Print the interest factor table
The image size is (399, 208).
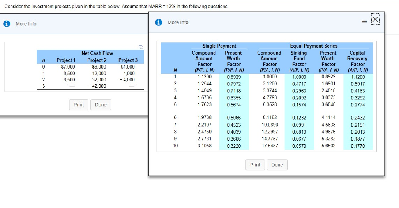255,165
